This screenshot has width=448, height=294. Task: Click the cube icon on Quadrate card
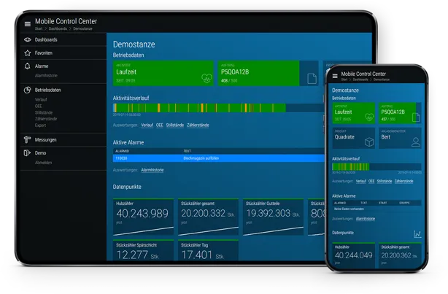click(369, 142)
